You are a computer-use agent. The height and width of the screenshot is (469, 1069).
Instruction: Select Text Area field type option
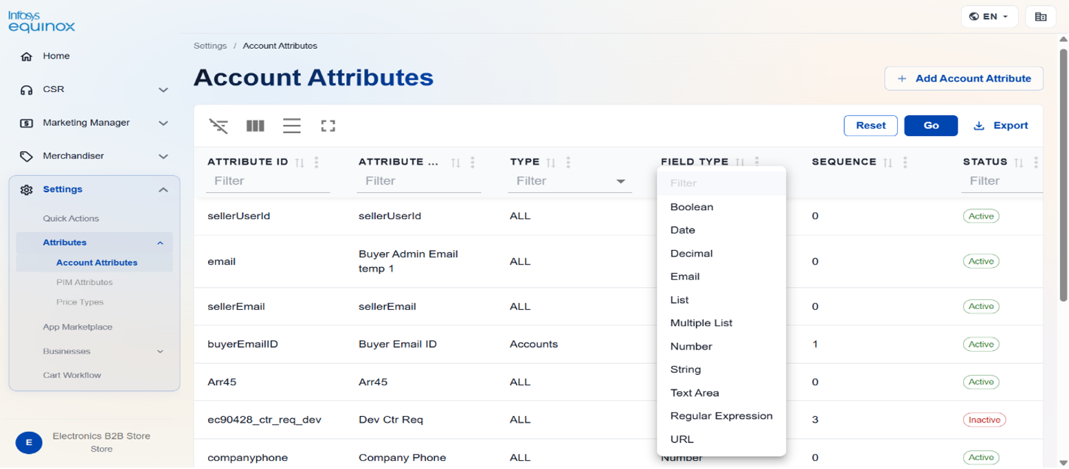coord(721,393)
